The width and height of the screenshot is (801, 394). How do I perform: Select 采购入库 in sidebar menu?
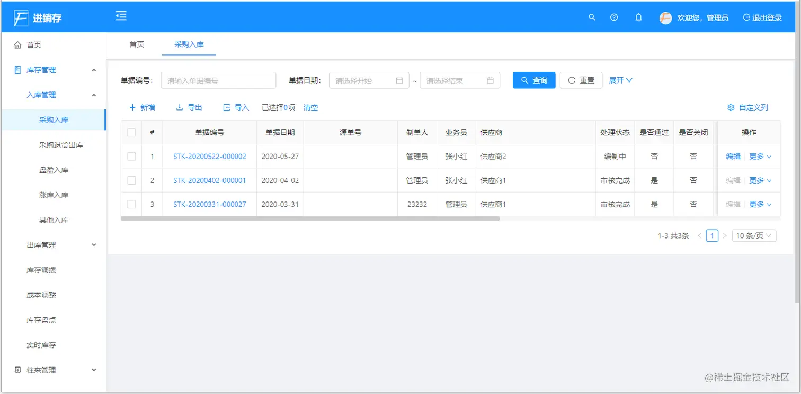(53, 120)
